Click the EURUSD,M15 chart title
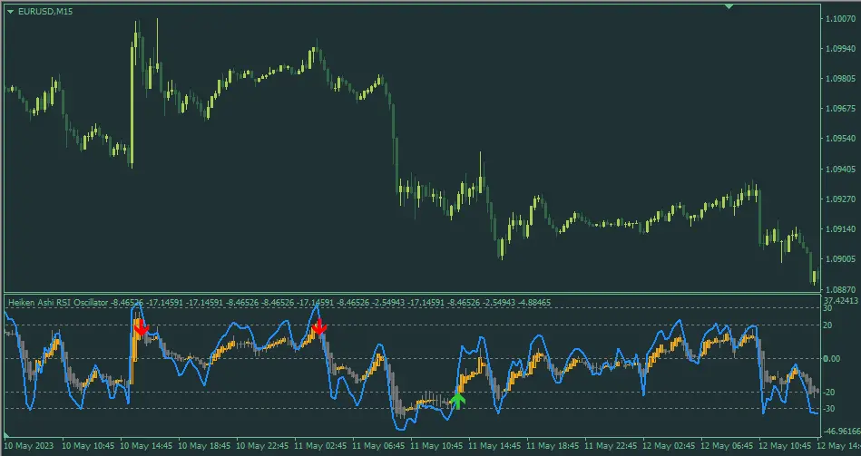Image resolution: width=861 pixels, height=456 pixels. [x=44, y=10]
